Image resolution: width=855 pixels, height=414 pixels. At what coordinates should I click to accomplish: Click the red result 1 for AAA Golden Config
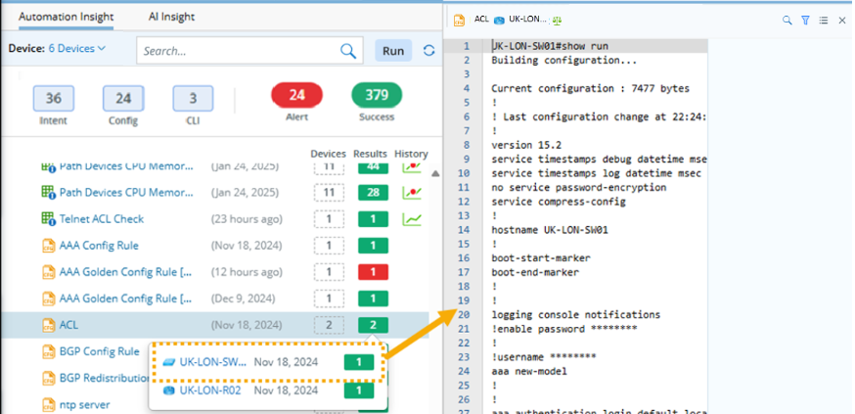click(x=373, y=272)
